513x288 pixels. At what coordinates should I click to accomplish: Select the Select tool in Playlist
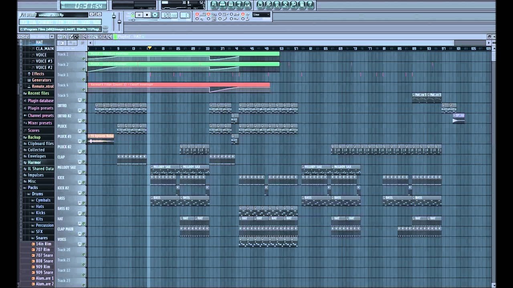(x=100, y=36)
